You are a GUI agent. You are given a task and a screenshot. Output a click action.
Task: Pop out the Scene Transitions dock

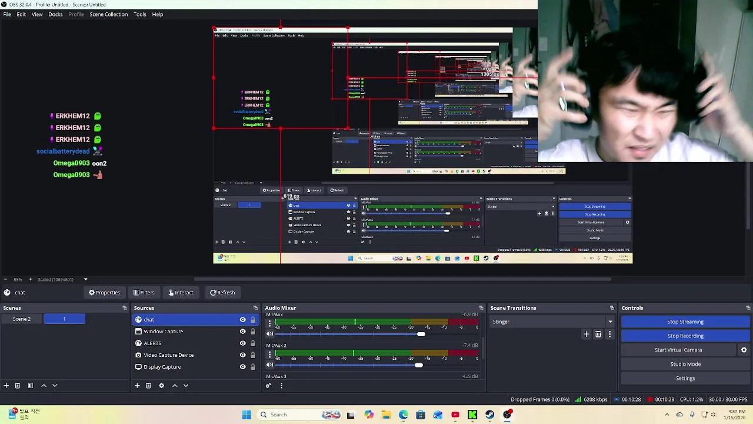point(612,308)
